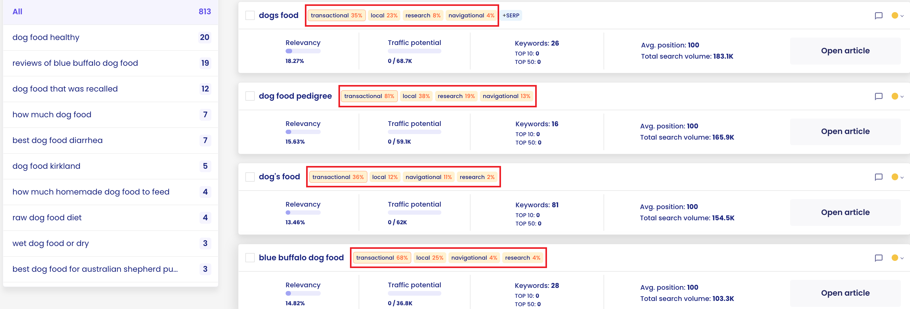Click 'Total search volume: 183.1K' text
This screenshot has height=309, width=910.
tap(687, 56)
